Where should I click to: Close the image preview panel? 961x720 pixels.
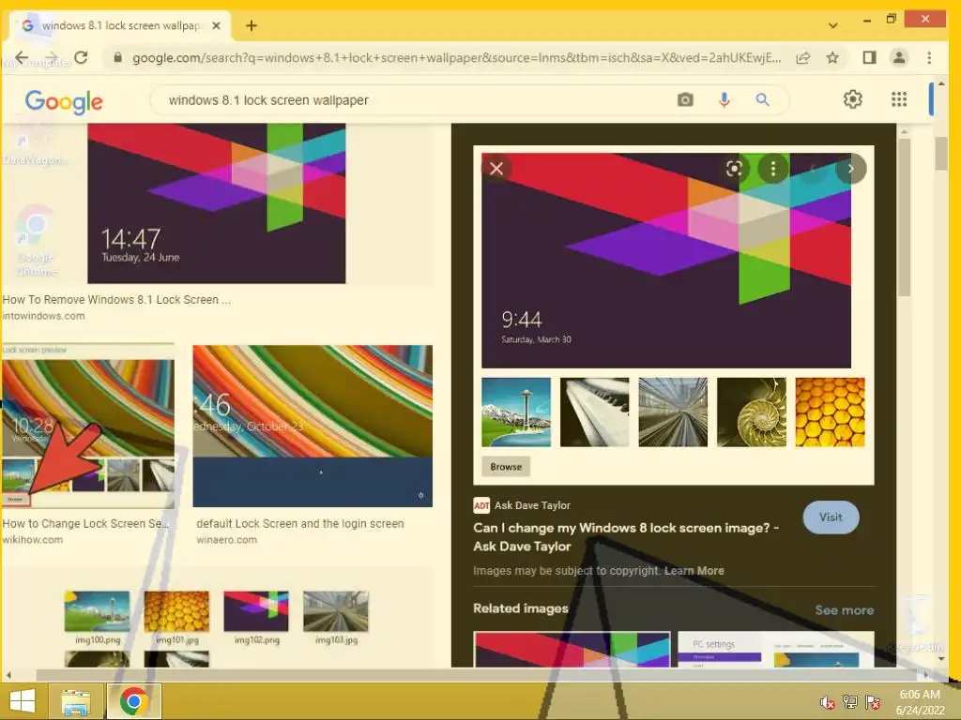click(x=496, y=169)
